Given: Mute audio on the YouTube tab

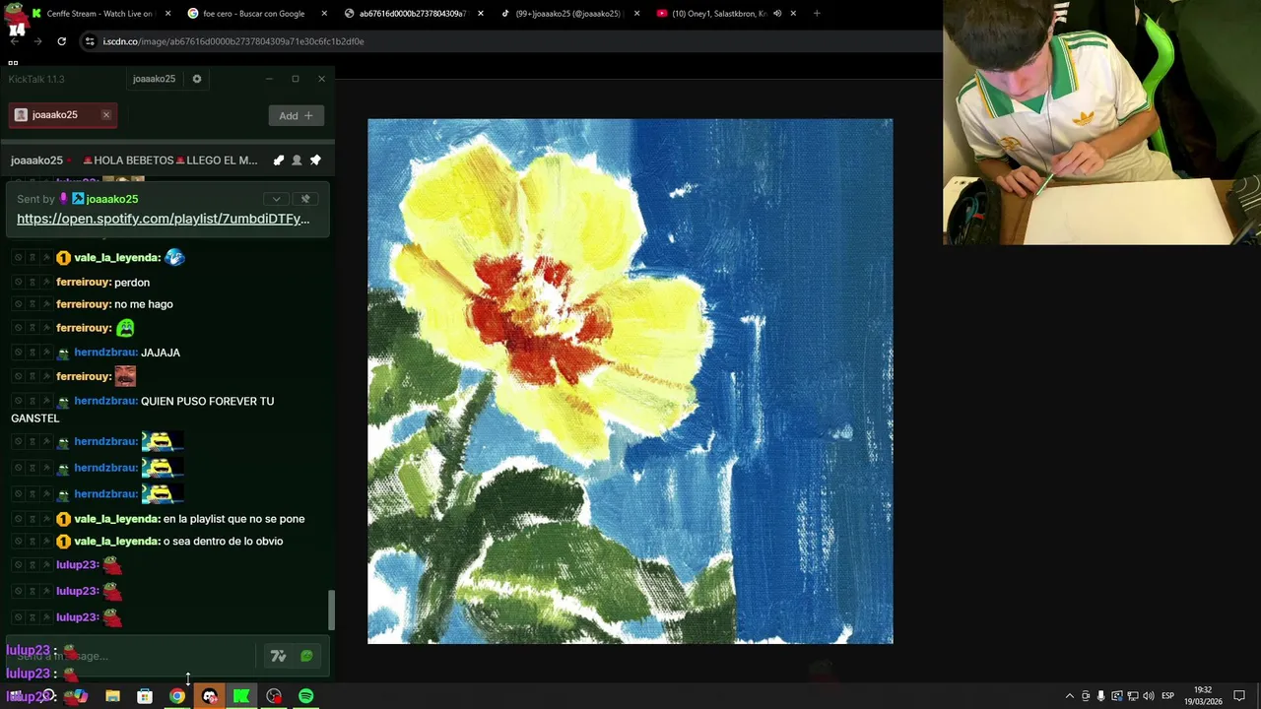Looking at the screenshot, I should pyautogui.click(x=777, y=14).
